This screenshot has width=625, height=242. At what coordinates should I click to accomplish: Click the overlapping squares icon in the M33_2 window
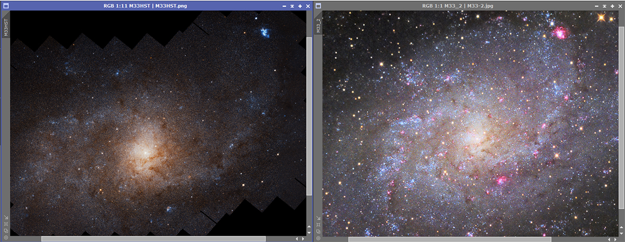coord(318,232)
